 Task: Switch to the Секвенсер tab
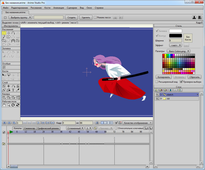30,128
